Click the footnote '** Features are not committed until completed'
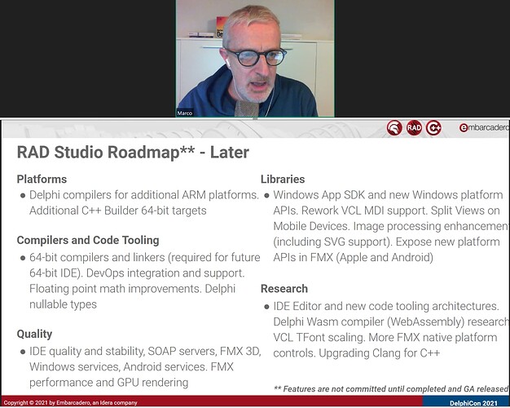Screen dimensions: 510x408 click(x=390, y=388)
